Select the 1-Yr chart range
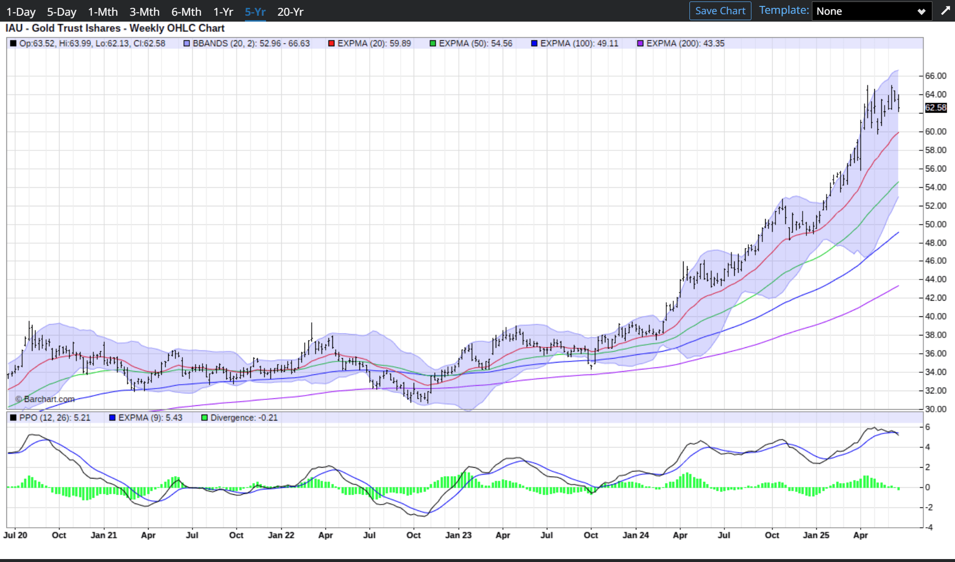 point(223,12)
